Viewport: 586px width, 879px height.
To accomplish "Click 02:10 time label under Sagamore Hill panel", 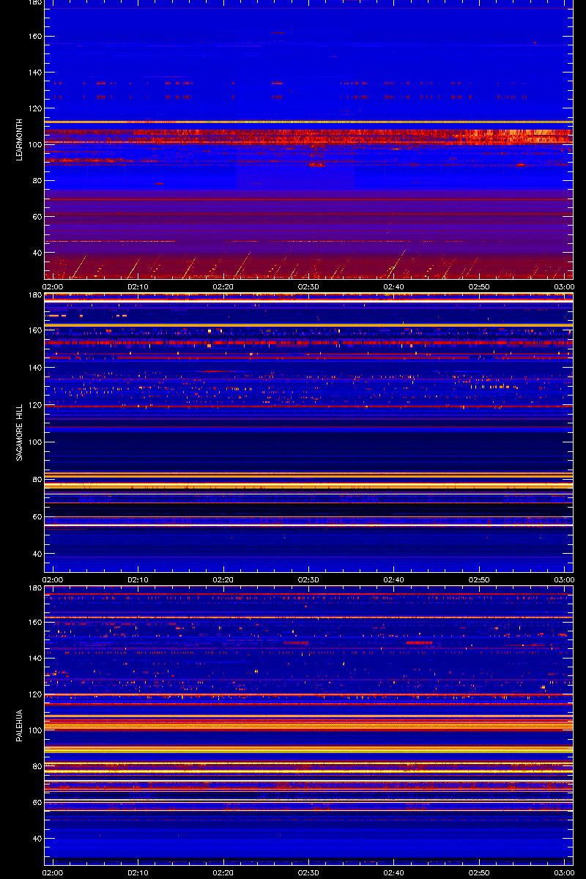I will click(x=138, y=579).
